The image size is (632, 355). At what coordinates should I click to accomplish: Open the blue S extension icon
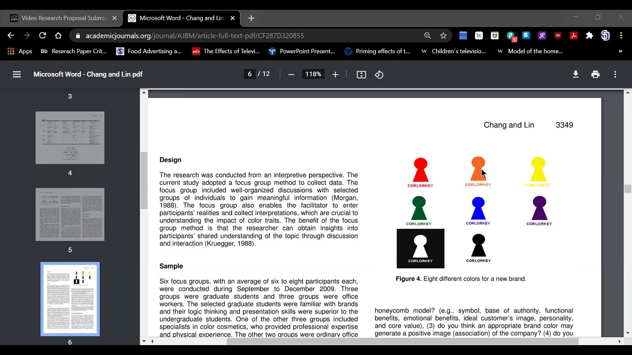[x=526, y=35]
